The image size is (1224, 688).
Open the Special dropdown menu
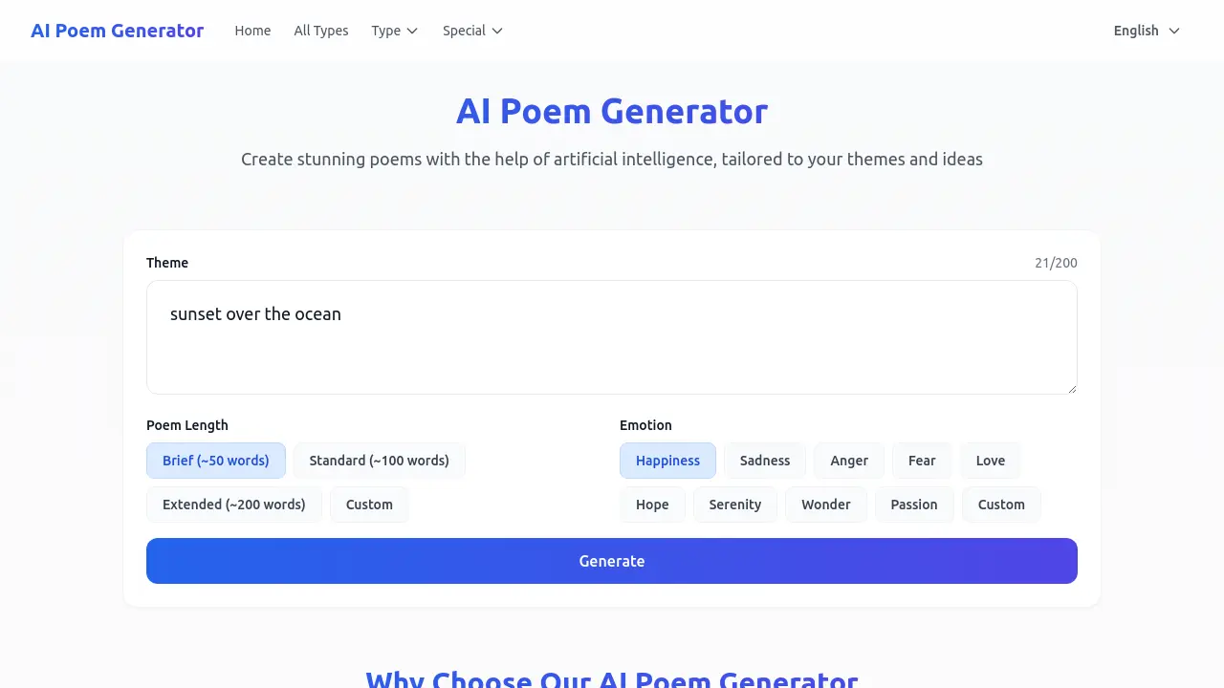[x=471, y=31]
